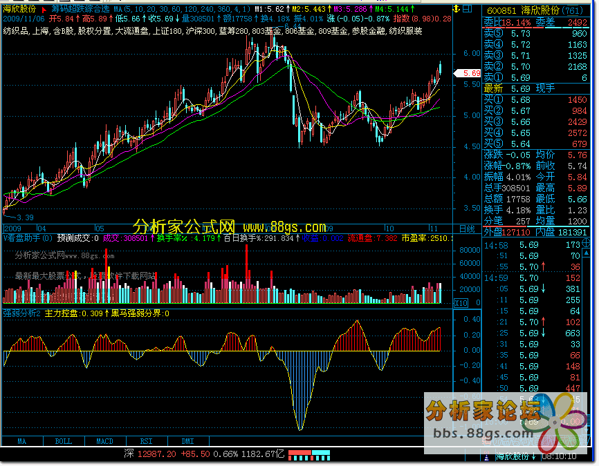Image resolution: width=599 pixels, height=466 pixels.
Task: Select the 买③ 5.66 bid row
Action: click(x=535, y=122)
